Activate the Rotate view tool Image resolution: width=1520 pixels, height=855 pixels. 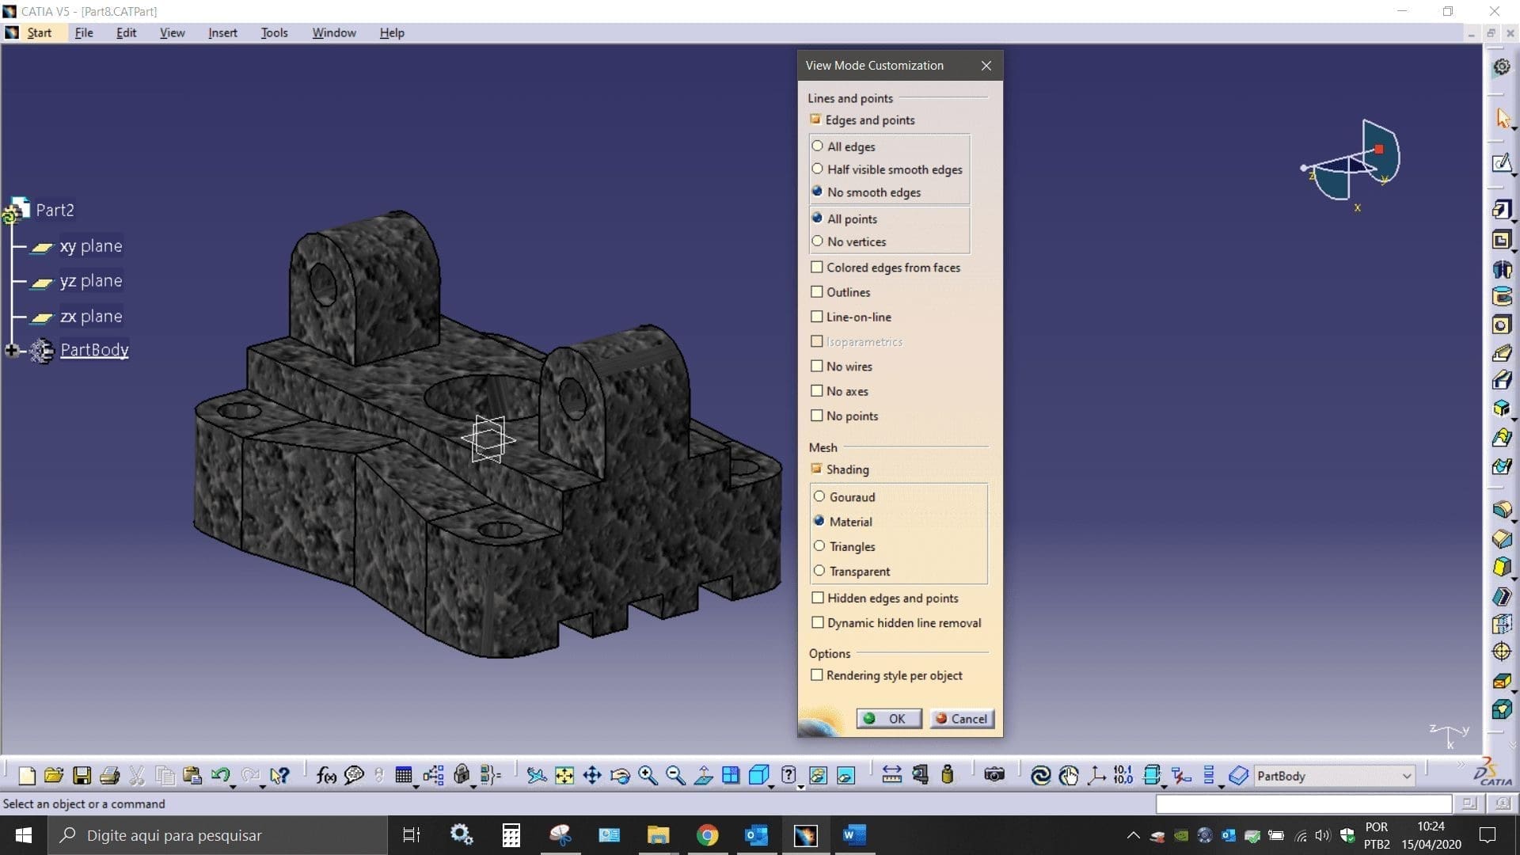(x=621, y=776)
